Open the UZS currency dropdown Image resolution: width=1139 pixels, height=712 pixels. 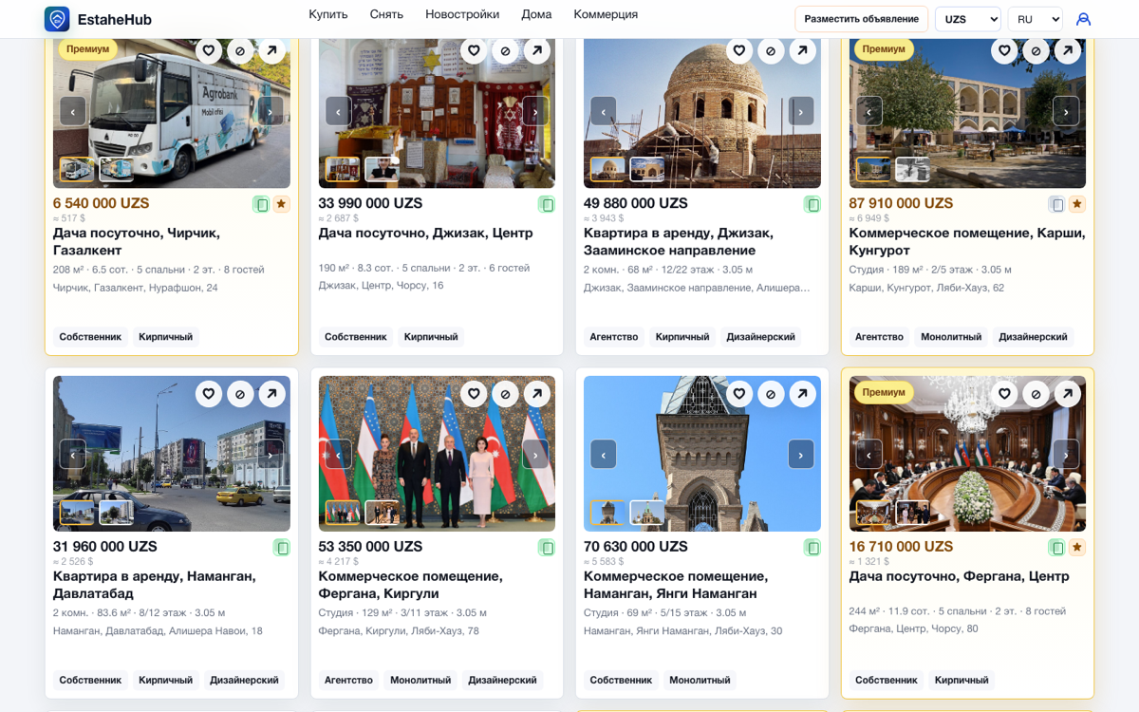coord(968,19)
